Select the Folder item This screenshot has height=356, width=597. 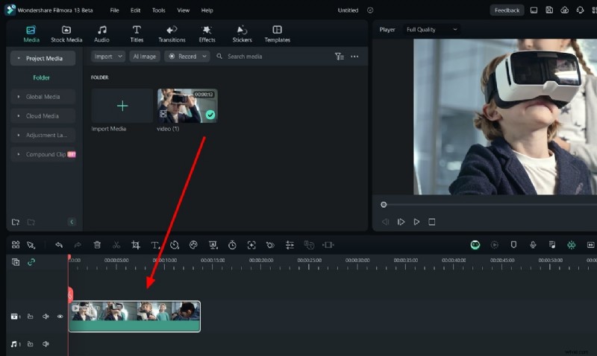(41, 77)
